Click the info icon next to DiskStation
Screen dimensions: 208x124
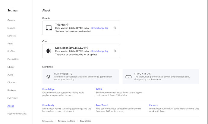[x=87, y=48]
